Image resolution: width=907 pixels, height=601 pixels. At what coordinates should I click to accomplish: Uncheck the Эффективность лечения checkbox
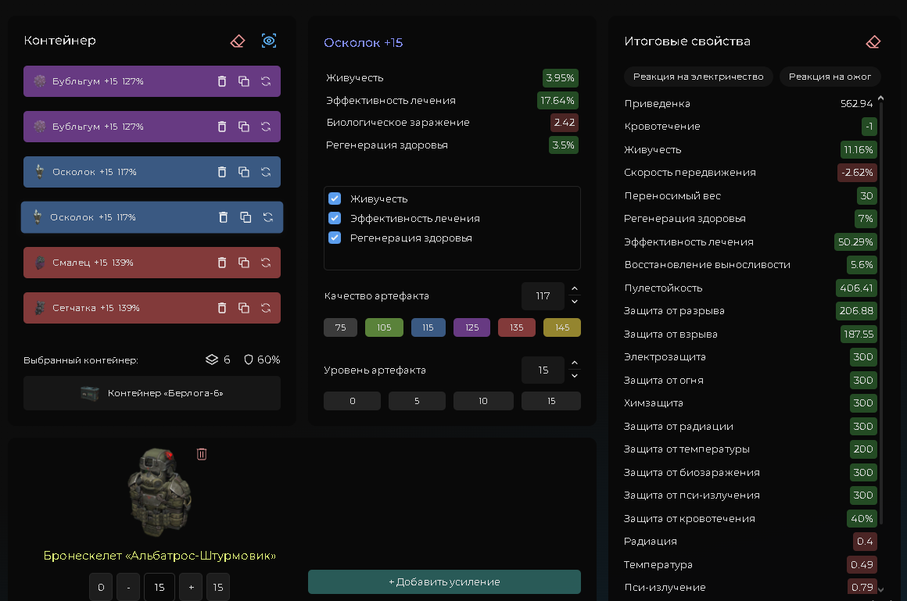335,218
